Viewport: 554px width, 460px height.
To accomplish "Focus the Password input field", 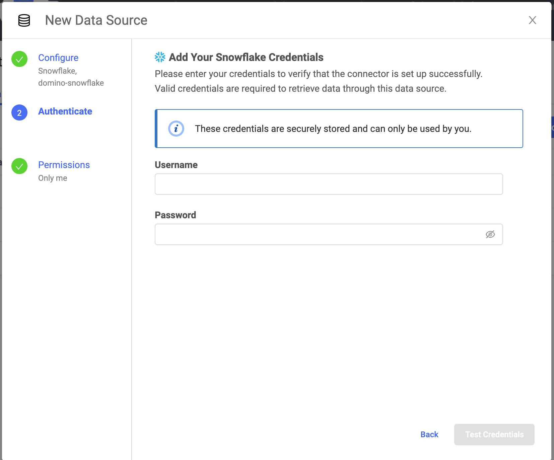I will [x=329, y=234].
